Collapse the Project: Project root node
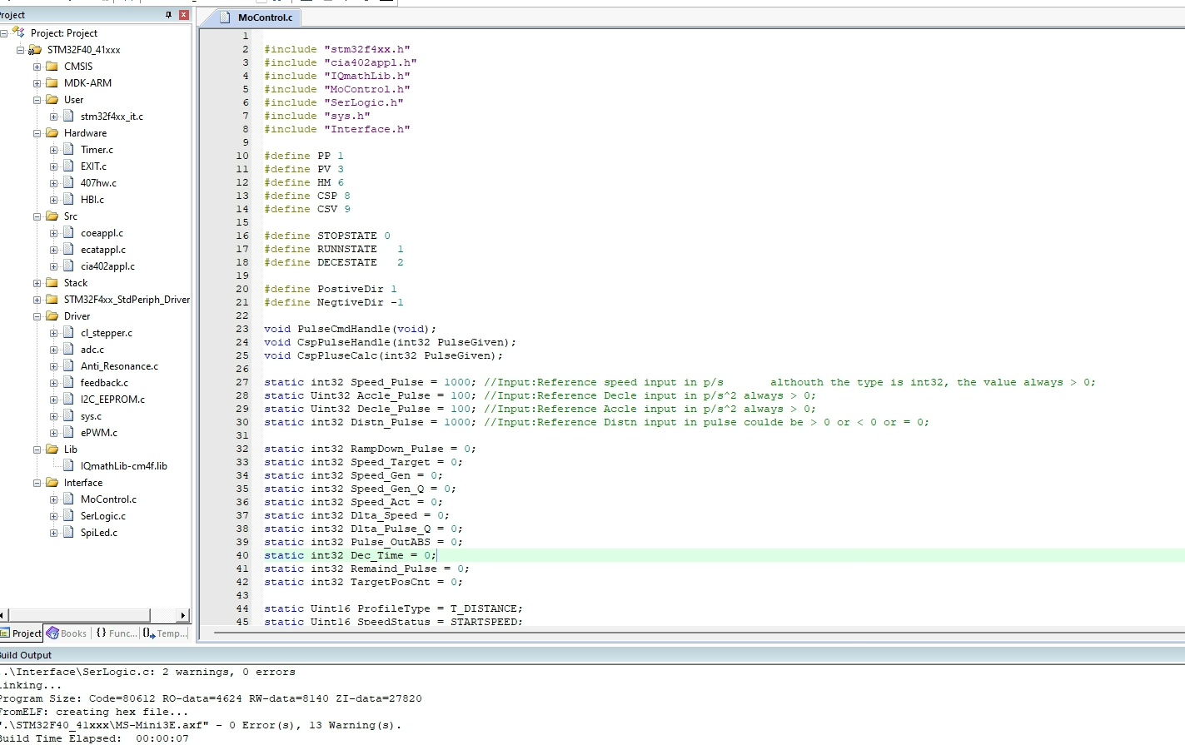Viewport: 1185px width, 745px height. point(4,33)
